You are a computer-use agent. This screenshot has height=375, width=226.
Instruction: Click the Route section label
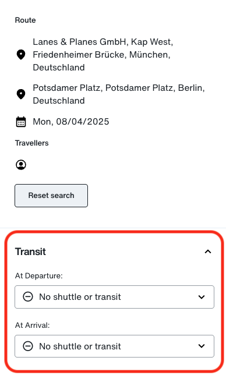coord(26,20)
